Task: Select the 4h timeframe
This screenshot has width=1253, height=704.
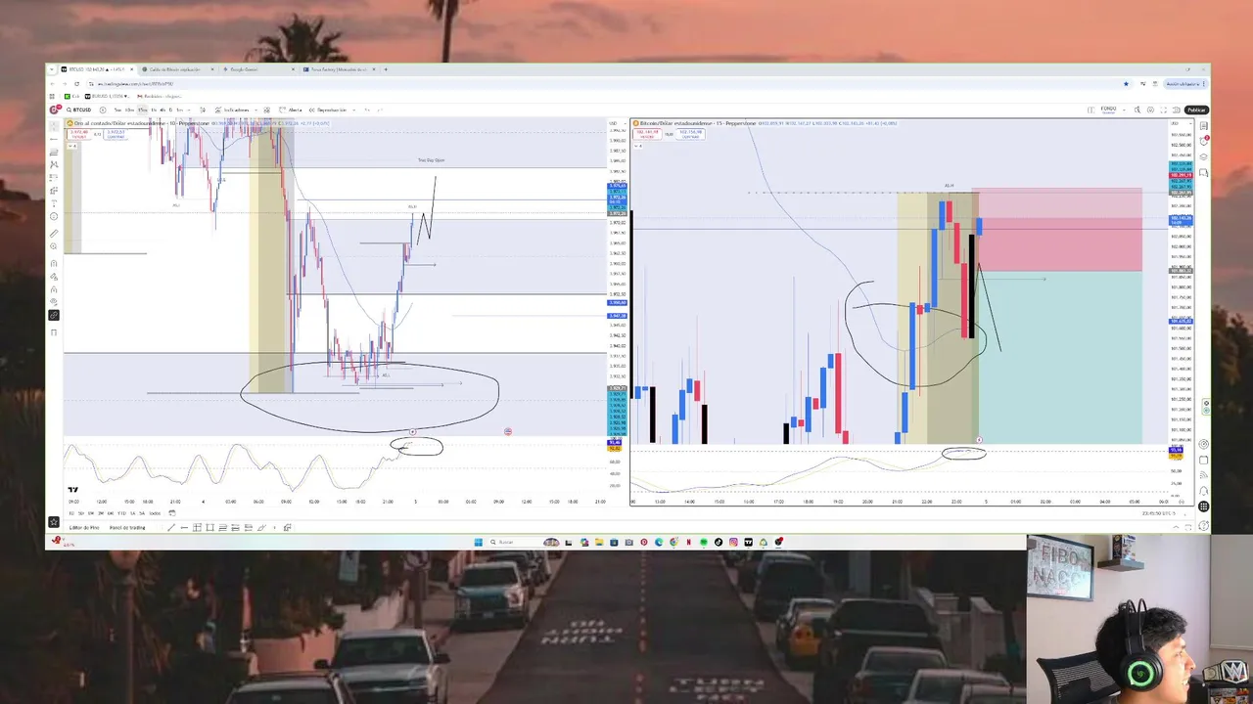Action: 162,110
